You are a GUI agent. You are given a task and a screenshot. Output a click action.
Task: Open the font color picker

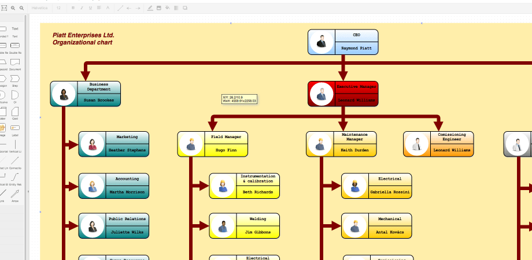(108, 8)
